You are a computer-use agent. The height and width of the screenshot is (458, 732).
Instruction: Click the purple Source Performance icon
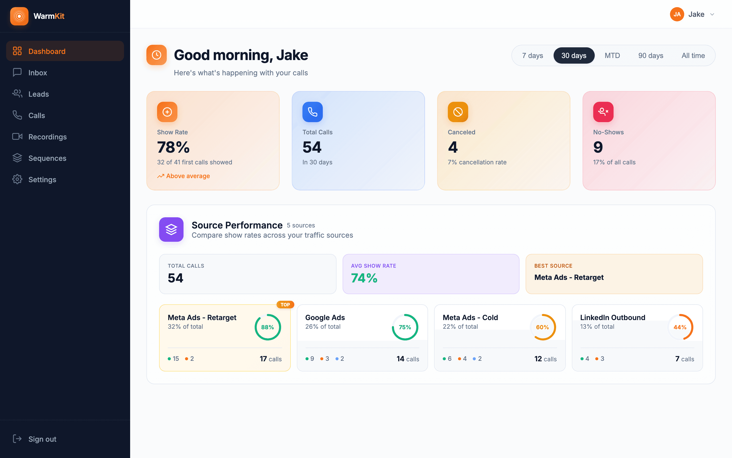pyautogui.click(x=171, y=230)
